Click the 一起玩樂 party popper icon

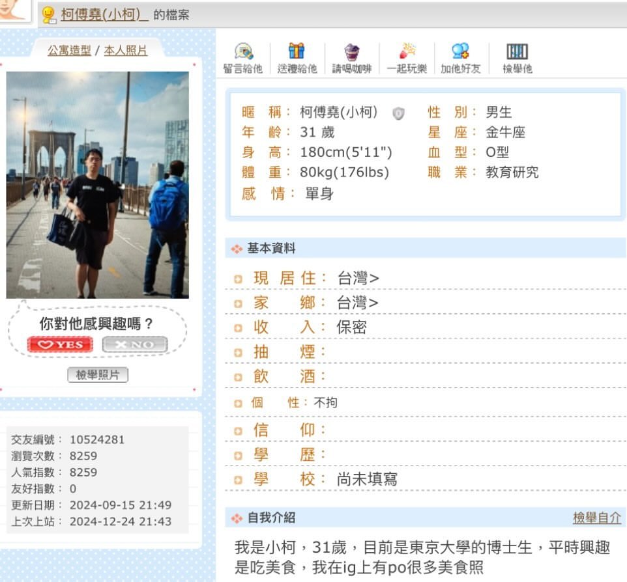pos(407,51)
